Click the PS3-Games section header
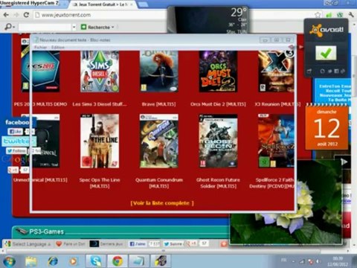This screenshot has width=357, height=268. click(47, 232)
